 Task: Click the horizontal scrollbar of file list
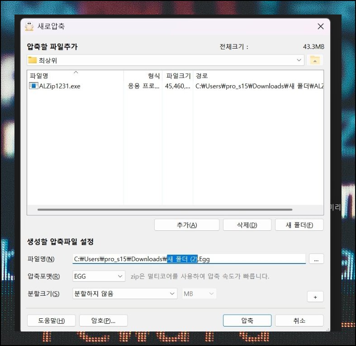pyautogui.click(x=165, y=210)
